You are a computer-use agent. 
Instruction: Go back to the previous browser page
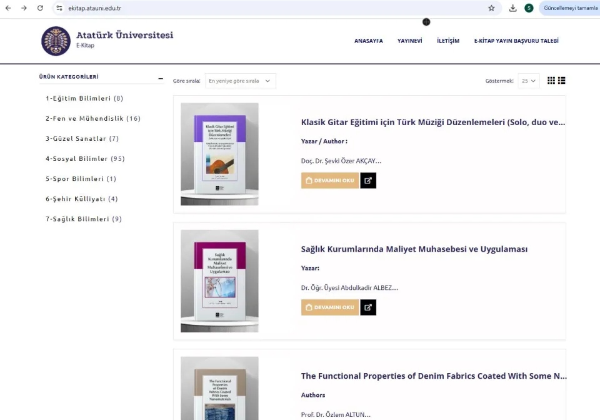point(8,8)
